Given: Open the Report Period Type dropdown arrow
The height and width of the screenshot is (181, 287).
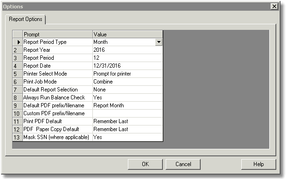Looking at the screenshot, I should (159, 42).
